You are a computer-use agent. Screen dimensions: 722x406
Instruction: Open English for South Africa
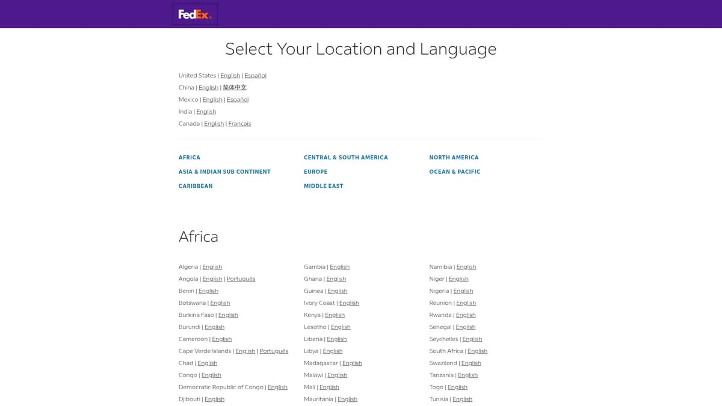pyautogui.click(x=477, y=351)
